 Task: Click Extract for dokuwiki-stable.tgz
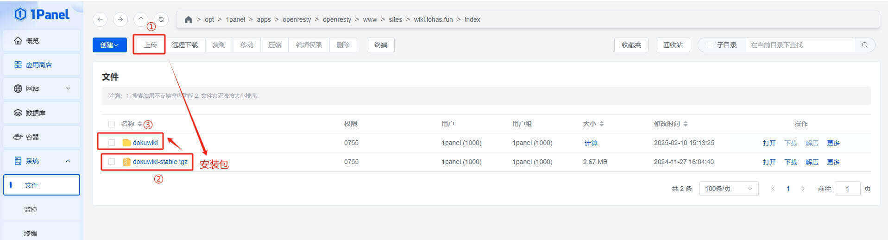812,162
